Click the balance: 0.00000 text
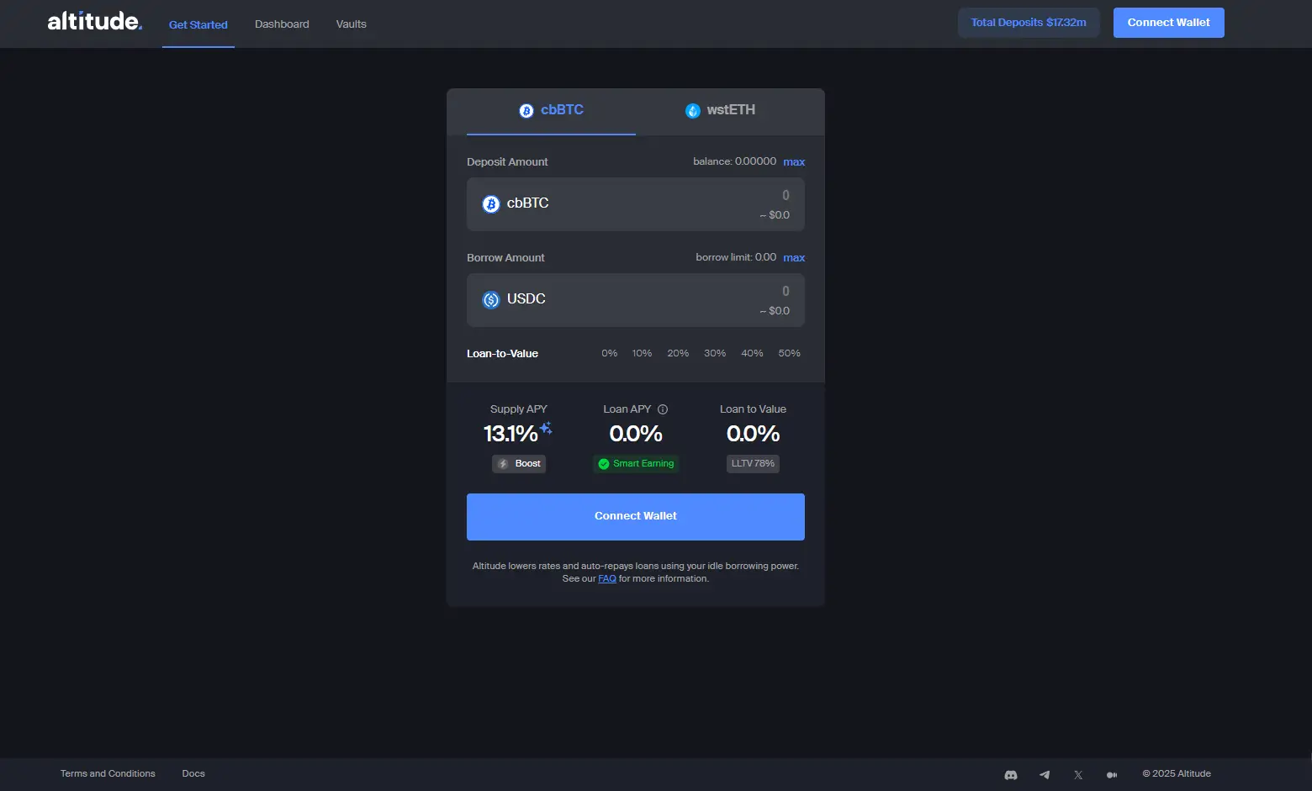 [734, 161]
